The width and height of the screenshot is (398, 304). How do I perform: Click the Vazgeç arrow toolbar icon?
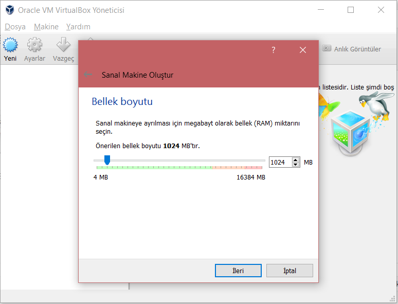click(63, 45)
